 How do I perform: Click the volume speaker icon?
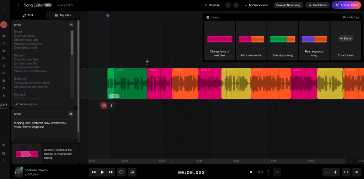357,172
